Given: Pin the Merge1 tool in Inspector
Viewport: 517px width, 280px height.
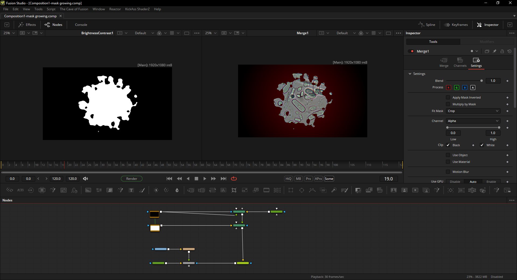Looking at the screenshot, I should (x=495, y=51).
